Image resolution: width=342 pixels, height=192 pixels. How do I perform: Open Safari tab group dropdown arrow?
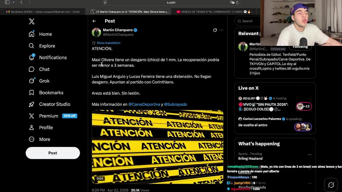(13, 2)
